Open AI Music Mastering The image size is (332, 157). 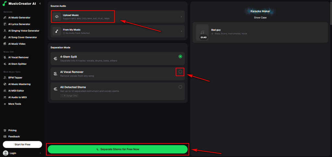(19, 84)
